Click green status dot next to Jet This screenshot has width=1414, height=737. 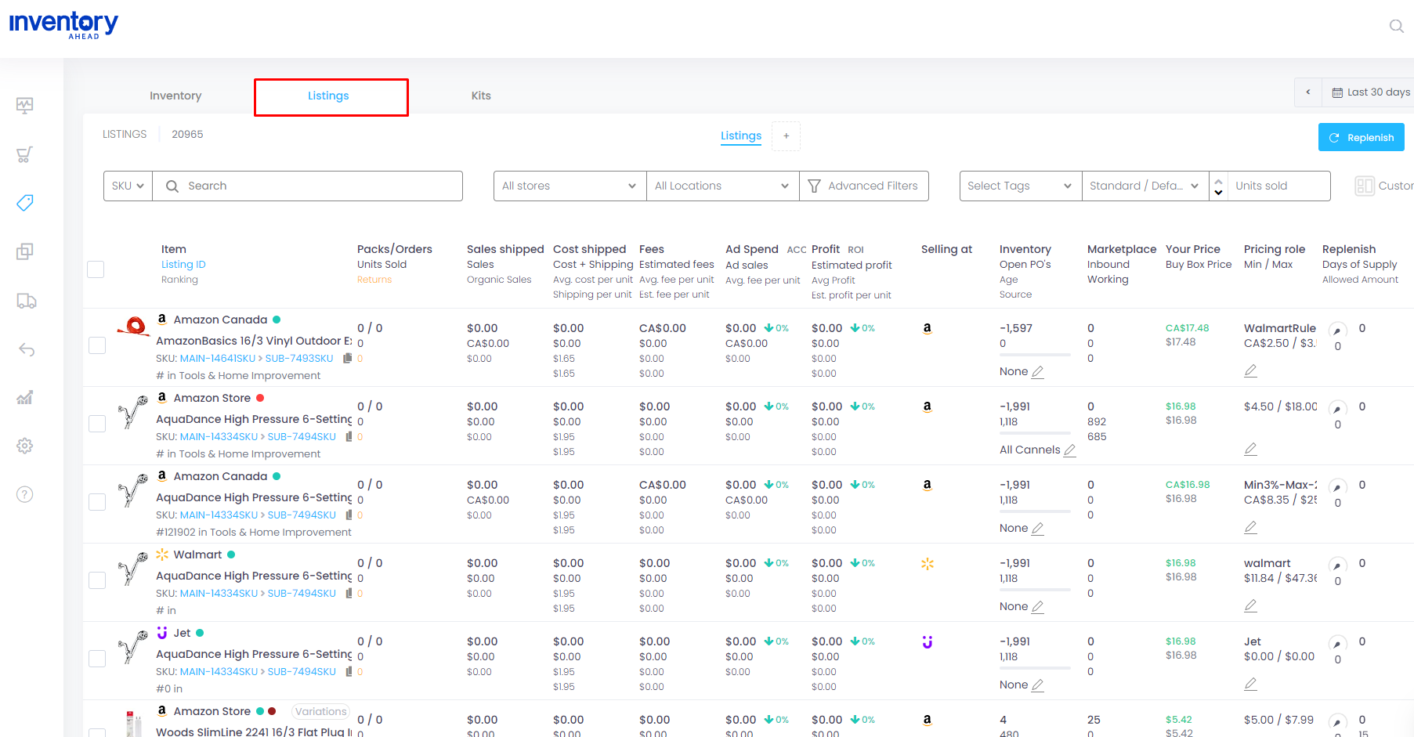click(200, 633)
